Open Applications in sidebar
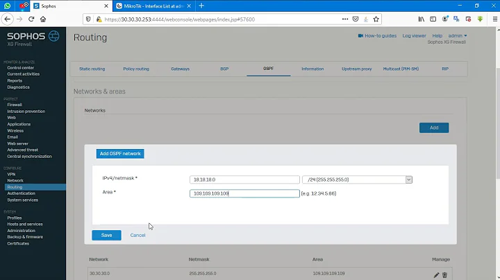 click(x=19, y=124)
